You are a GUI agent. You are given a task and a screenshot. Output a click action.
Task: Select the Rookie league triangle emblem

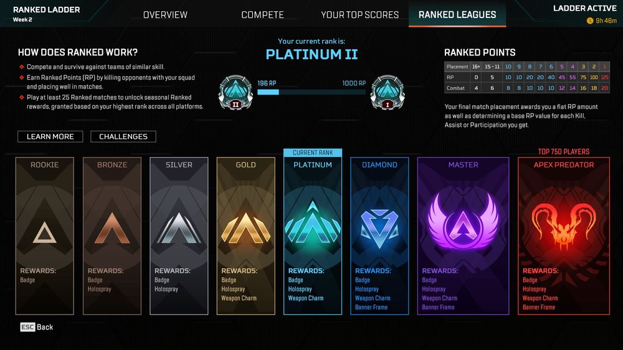44,232
